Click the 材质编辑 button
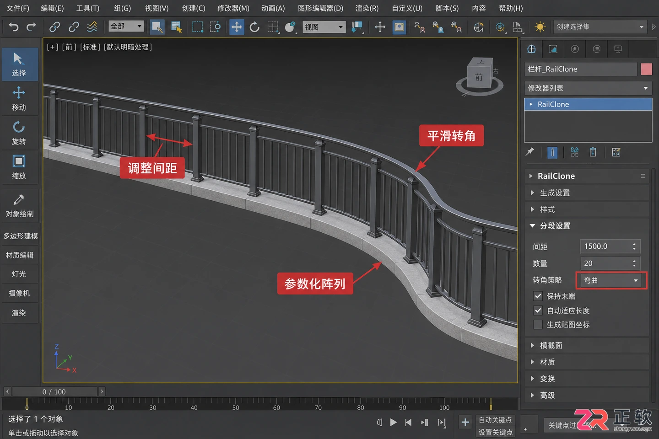This screenshot has width=659, height=439. tap(20, 255)
